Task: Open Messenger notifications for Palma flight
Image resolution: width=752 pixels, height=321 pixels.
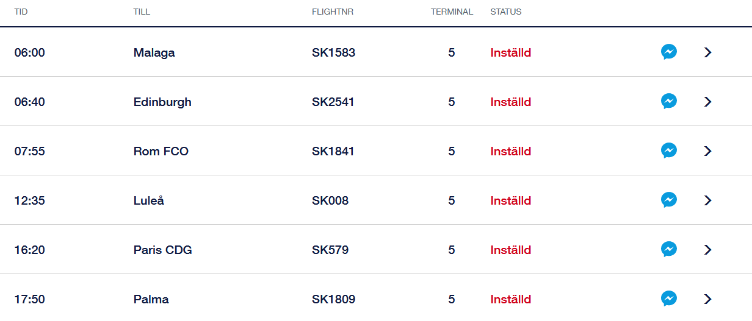Action: click(669, 299)
